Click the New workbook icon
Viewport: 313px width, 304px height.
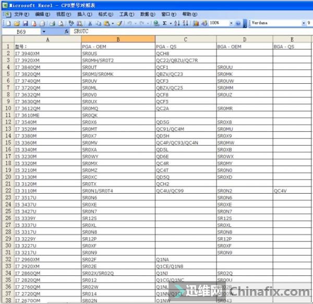coord(8,23)
